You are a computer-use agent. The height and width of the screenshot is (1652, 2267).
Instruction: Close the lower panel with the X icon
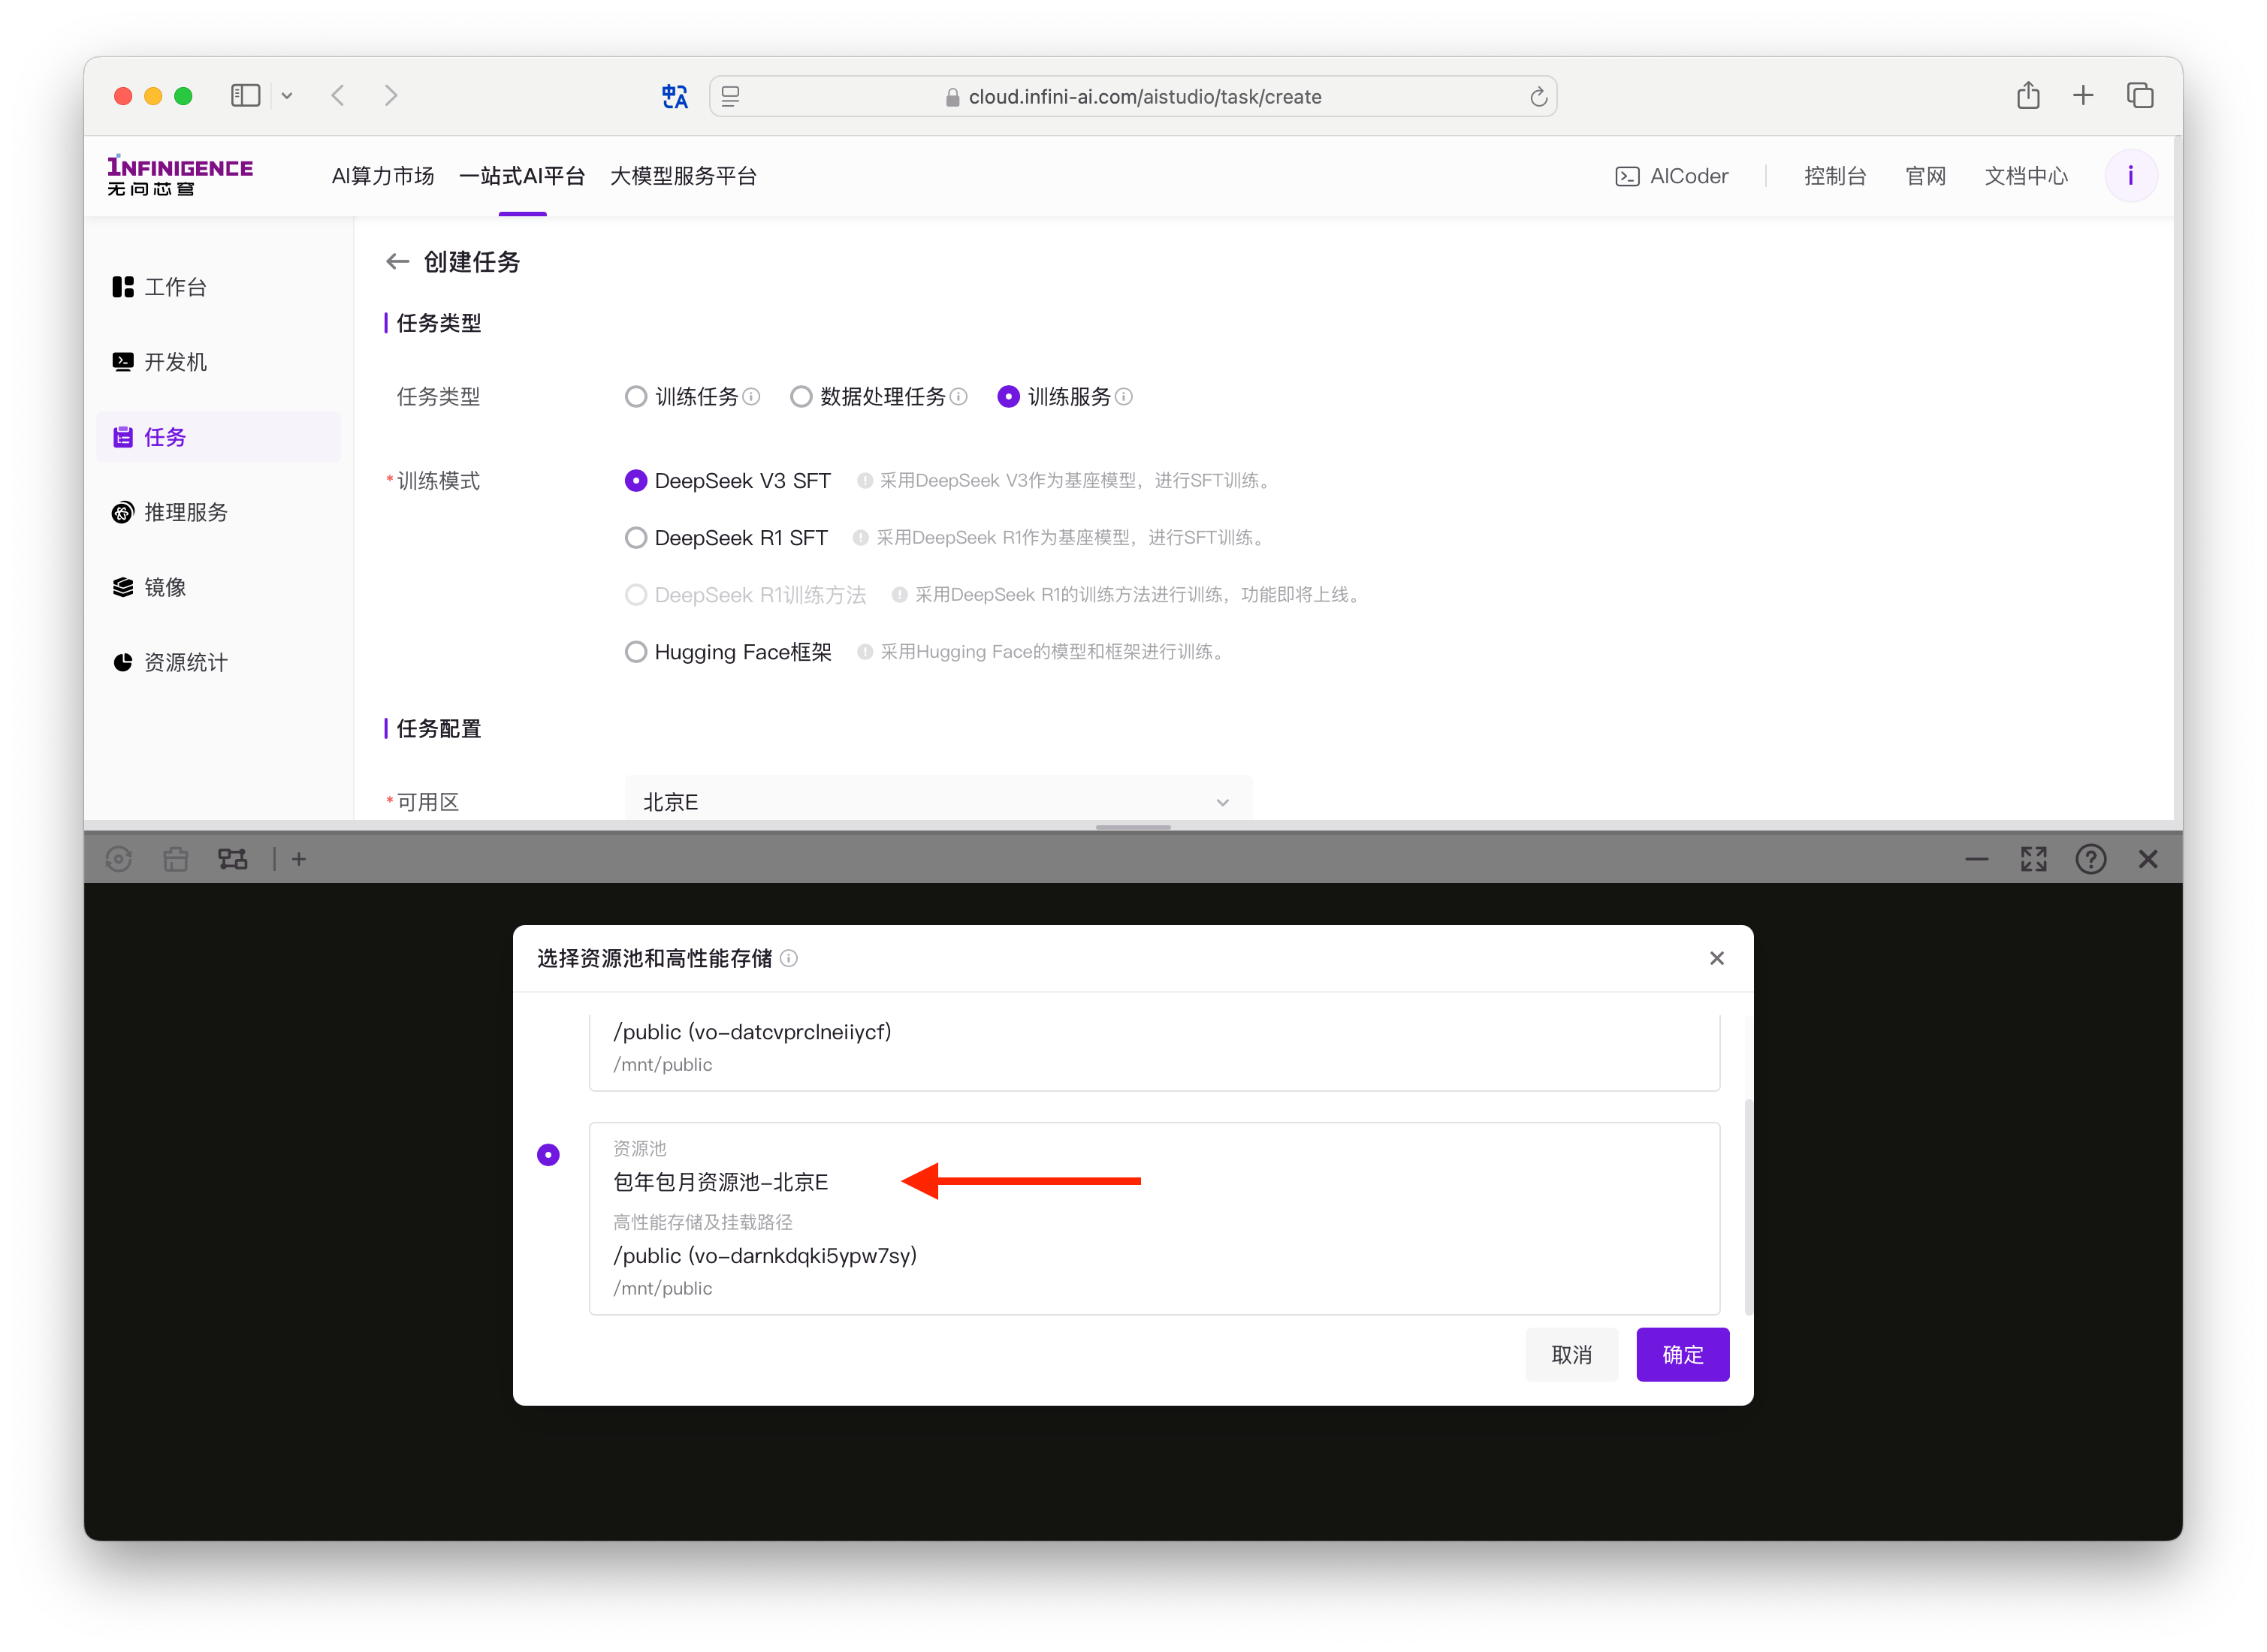pyautogui.click(x=2148, y=859)
